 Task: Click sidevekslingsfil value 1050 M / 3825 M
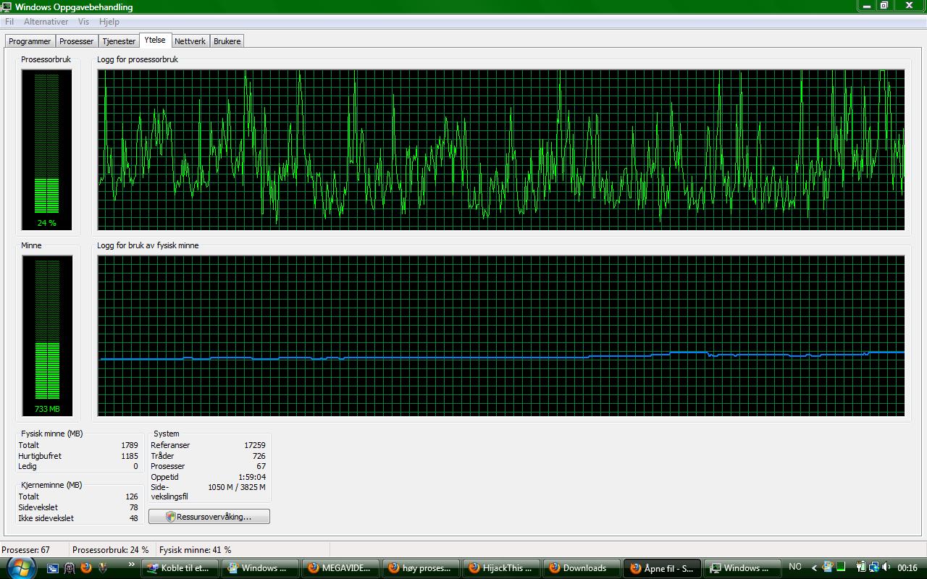coord(237,488)
